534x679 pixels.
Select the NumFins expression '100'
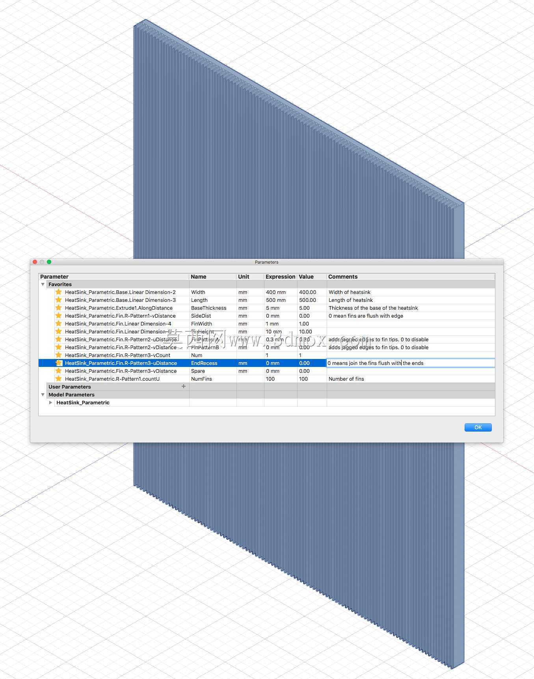[270, 379]
